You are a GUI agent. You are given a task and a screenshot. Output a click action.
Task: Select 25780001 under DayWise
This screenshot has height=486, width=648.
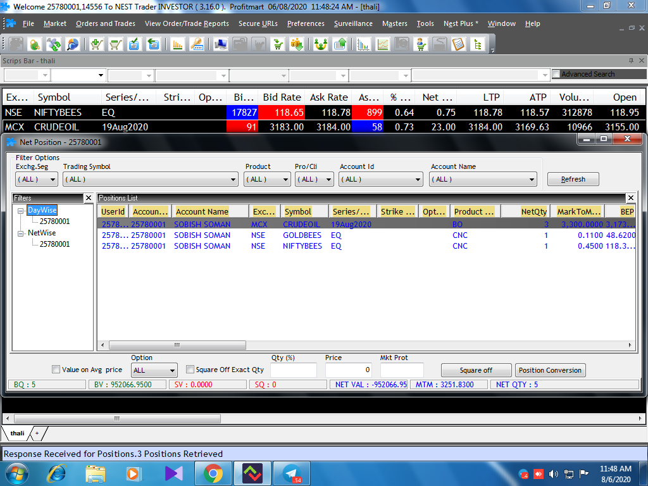pyautogui.click(x=54, y=221)
